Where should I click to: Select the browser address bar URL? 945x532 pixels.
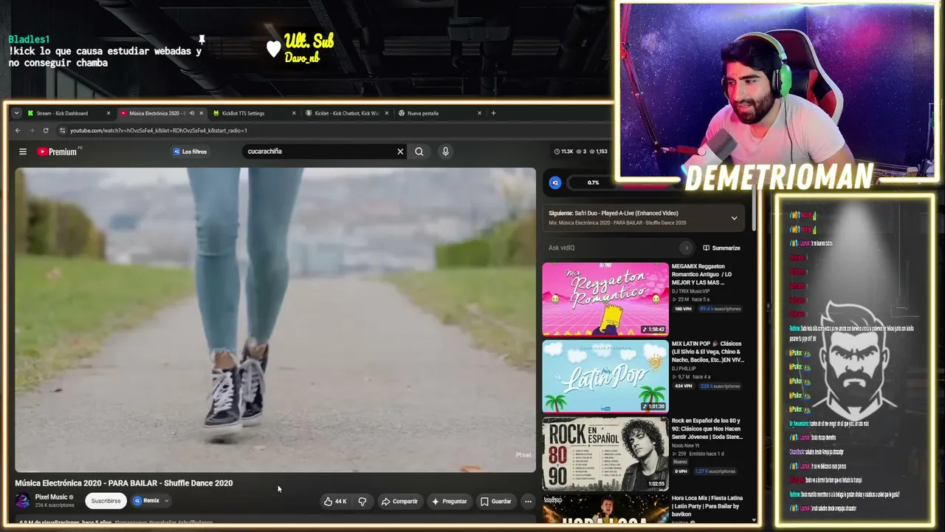pos(159,131)
